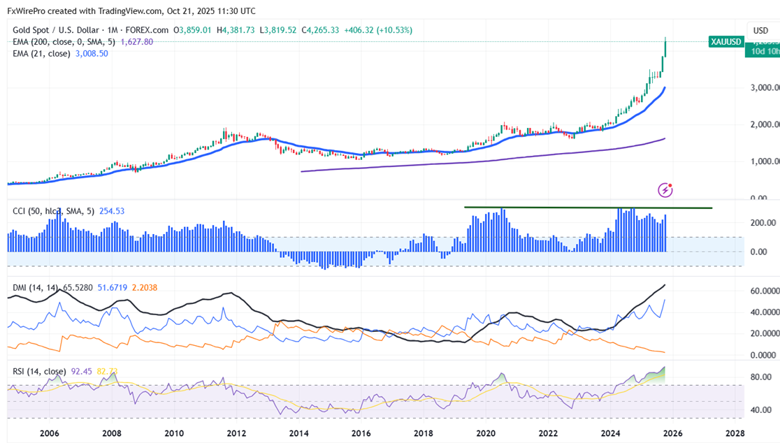The height and width of the screenshot is (443, 780).
Task: Click the purple lightning flash event icon
Action: 665,190
